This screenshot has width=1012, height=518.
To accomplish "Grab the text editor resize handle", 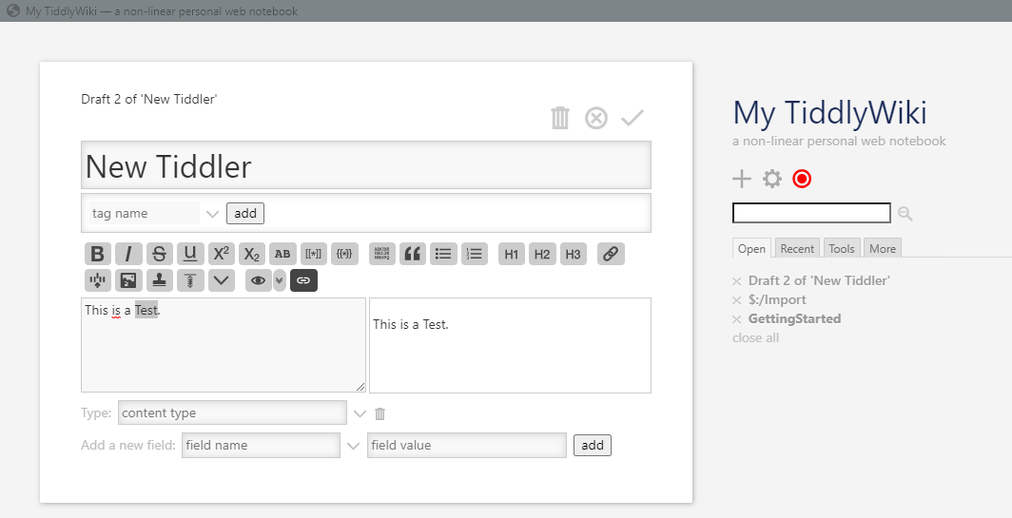I will click(360, 387).
